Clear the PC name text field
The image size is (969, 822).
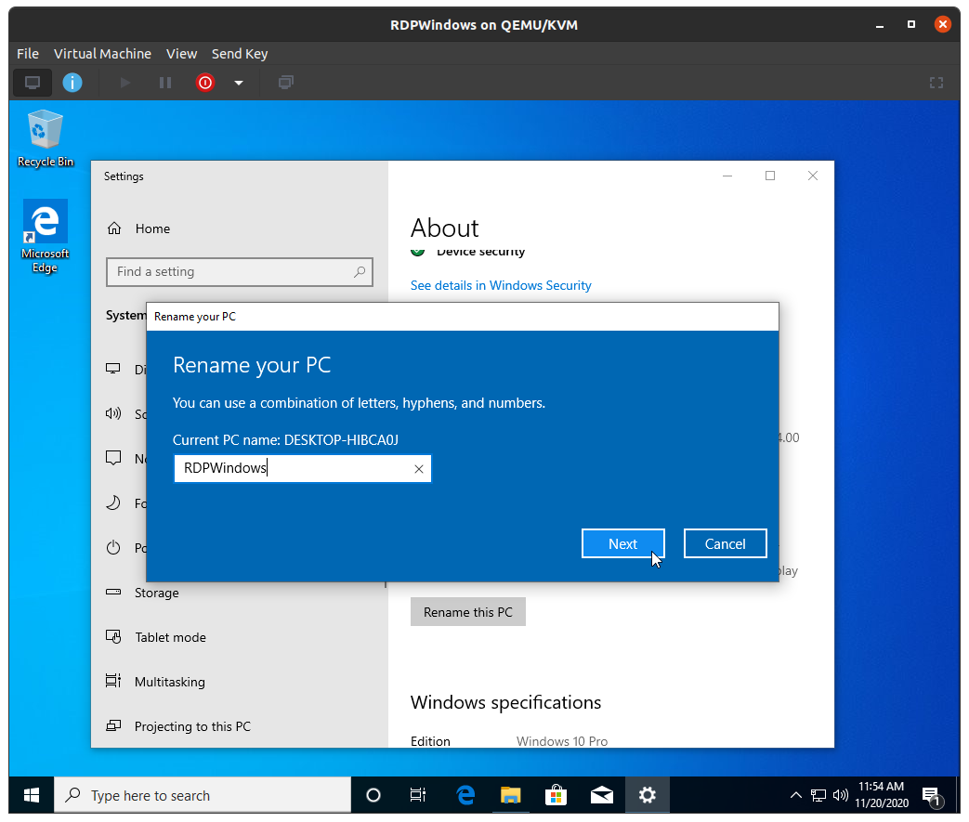click(418, 469)
